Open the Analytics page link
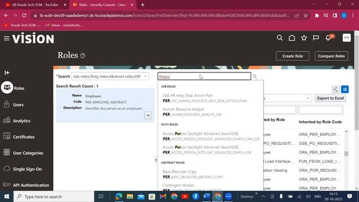The image size is (359, 202). click(21, 121)
